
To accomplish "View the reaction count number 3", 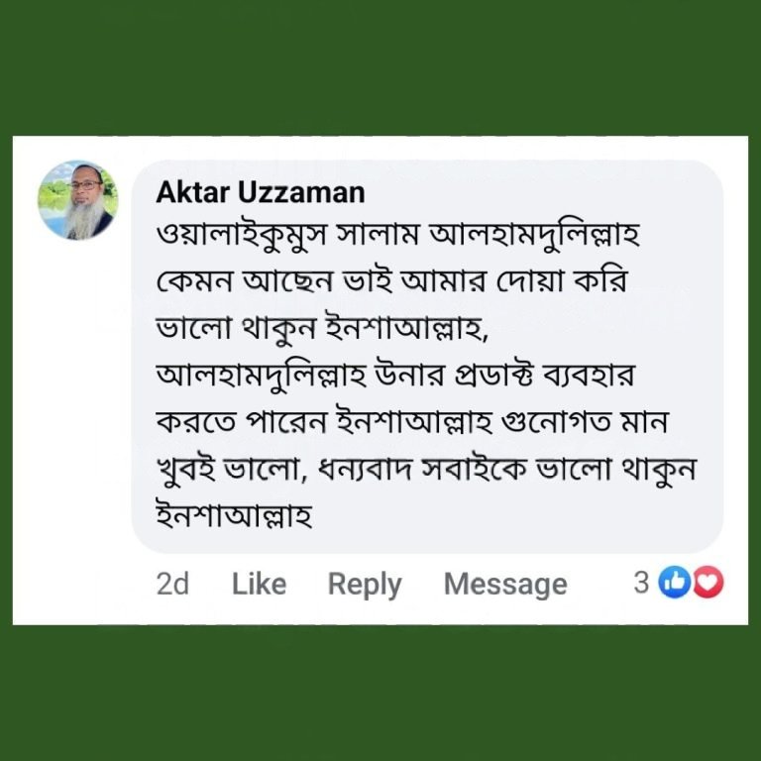I will [x=641, y=584].
